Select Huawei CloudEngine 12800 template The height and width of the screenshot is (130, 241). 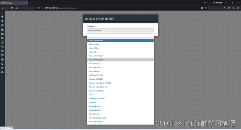tap(120, 83)
